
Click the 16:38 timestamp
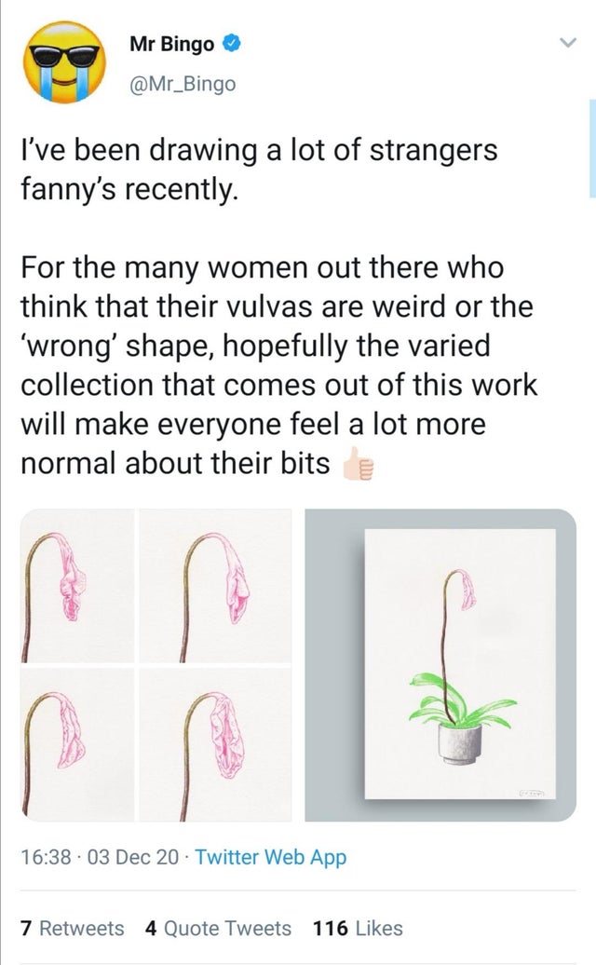point(47,857)
